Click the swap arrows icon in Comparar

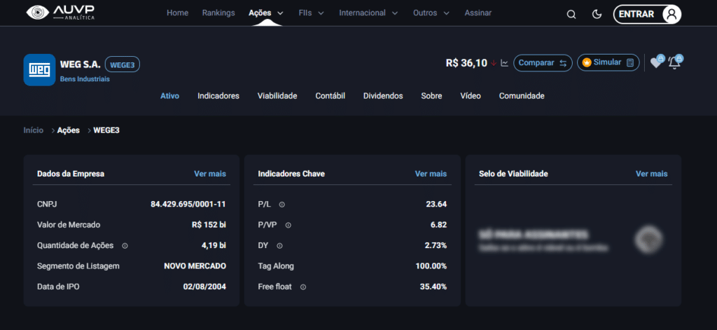[x=563, y=62]
